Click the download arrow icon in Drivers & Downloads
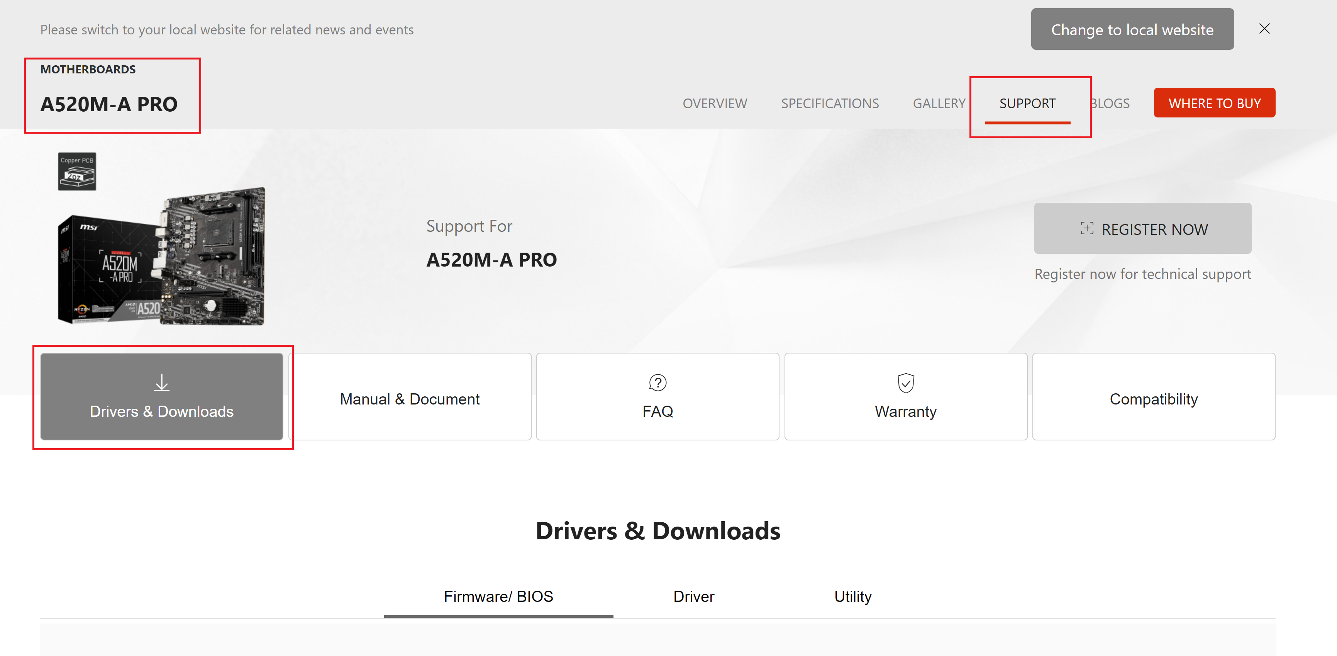This screenshot has width=1337, height=656. [162, 383]
